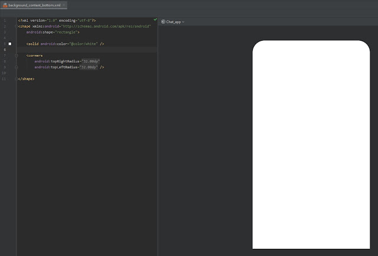Click the XML file icon on the editor tab
Viewport: 378px width, 256px height.
4,5
